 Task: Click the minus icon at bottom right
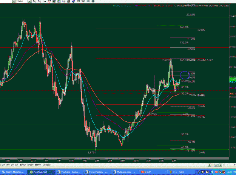point(231,165)
